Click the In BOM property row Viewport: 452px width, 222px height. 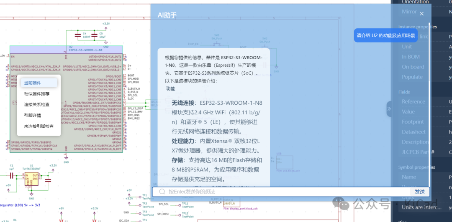(425, 57)
